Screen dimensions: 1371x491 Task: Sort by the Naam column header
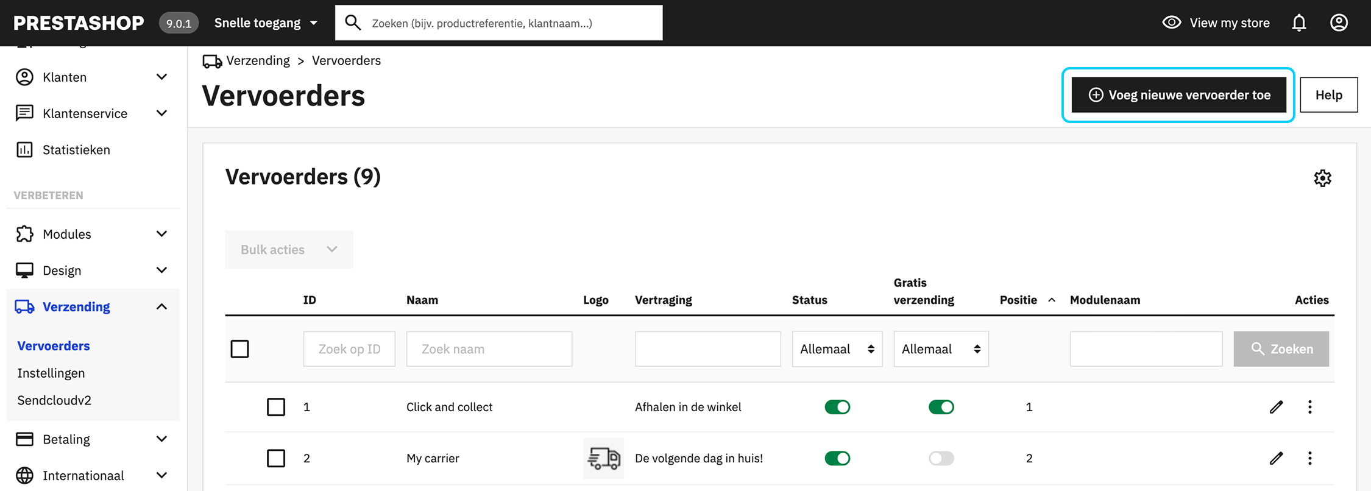pyautogui.click(x=422, y=300)
